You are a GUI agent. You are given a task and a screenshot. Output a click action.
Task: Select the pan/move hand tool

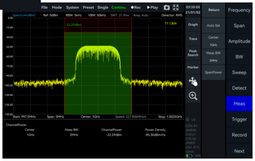point(193,81)
